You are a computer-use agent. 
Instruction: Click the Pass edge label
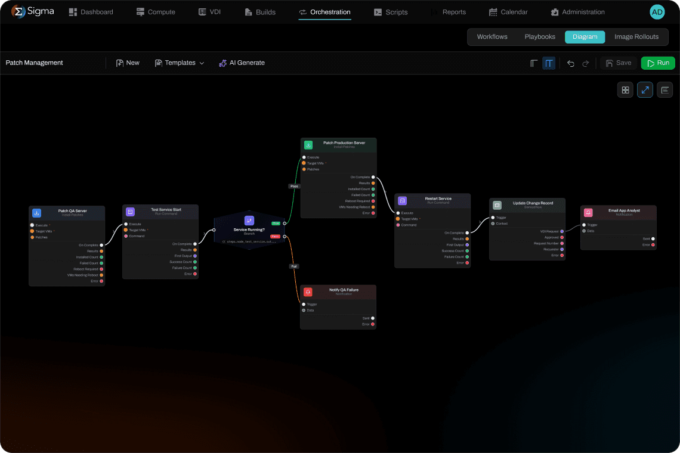point(294,187)
